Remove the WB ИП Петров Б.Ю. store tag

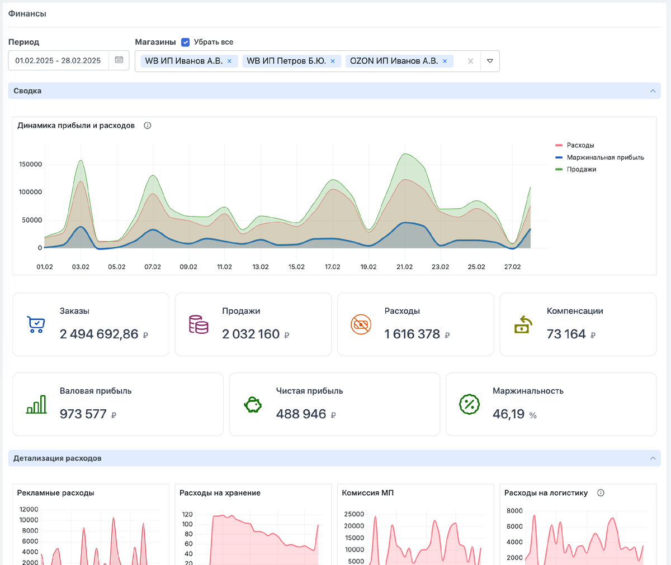[x=333, y=61]
